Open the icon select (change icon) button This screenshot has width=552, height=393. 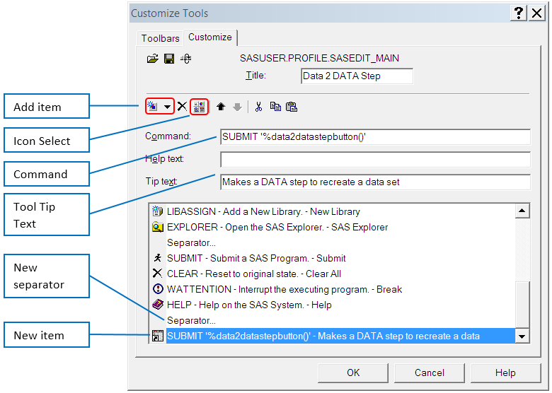(x=199, y=107)
